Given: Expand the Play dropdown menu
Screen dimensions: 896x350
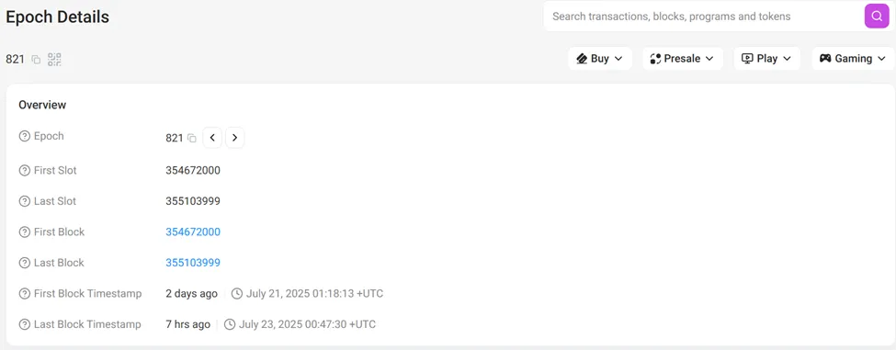Looking at the screenshot, I should (766, 59).
